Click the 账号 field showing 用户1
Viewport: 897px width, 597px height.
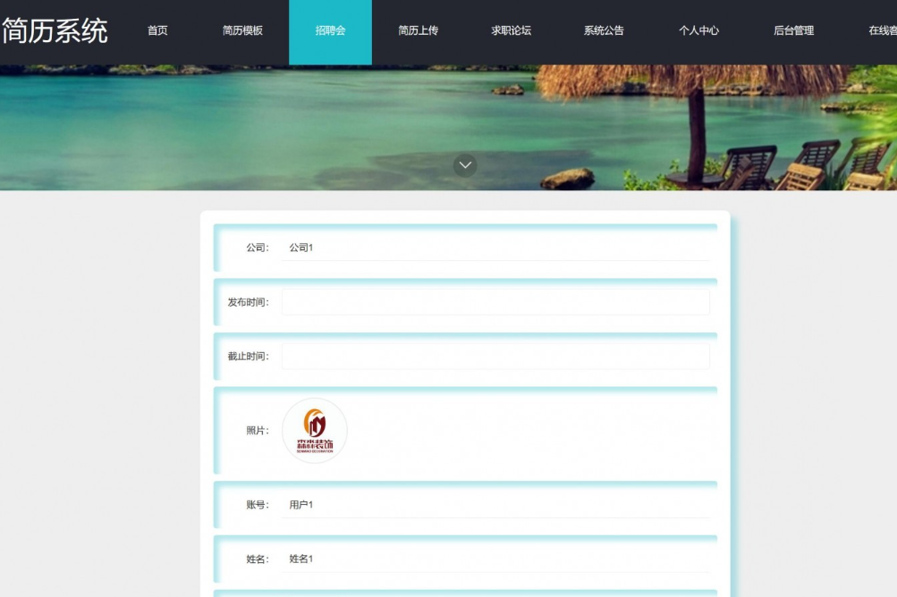495,505
